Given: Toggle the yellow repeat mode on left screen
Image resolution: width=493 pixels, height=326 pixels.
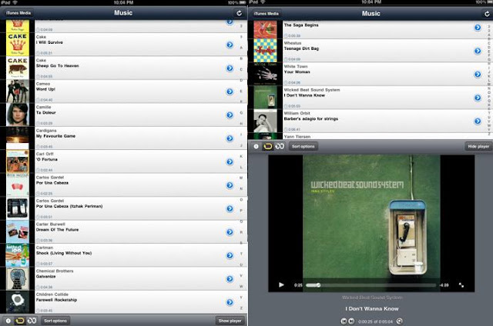Looking at the screenshot, I should pyautogui.click(x=20, y=321).
